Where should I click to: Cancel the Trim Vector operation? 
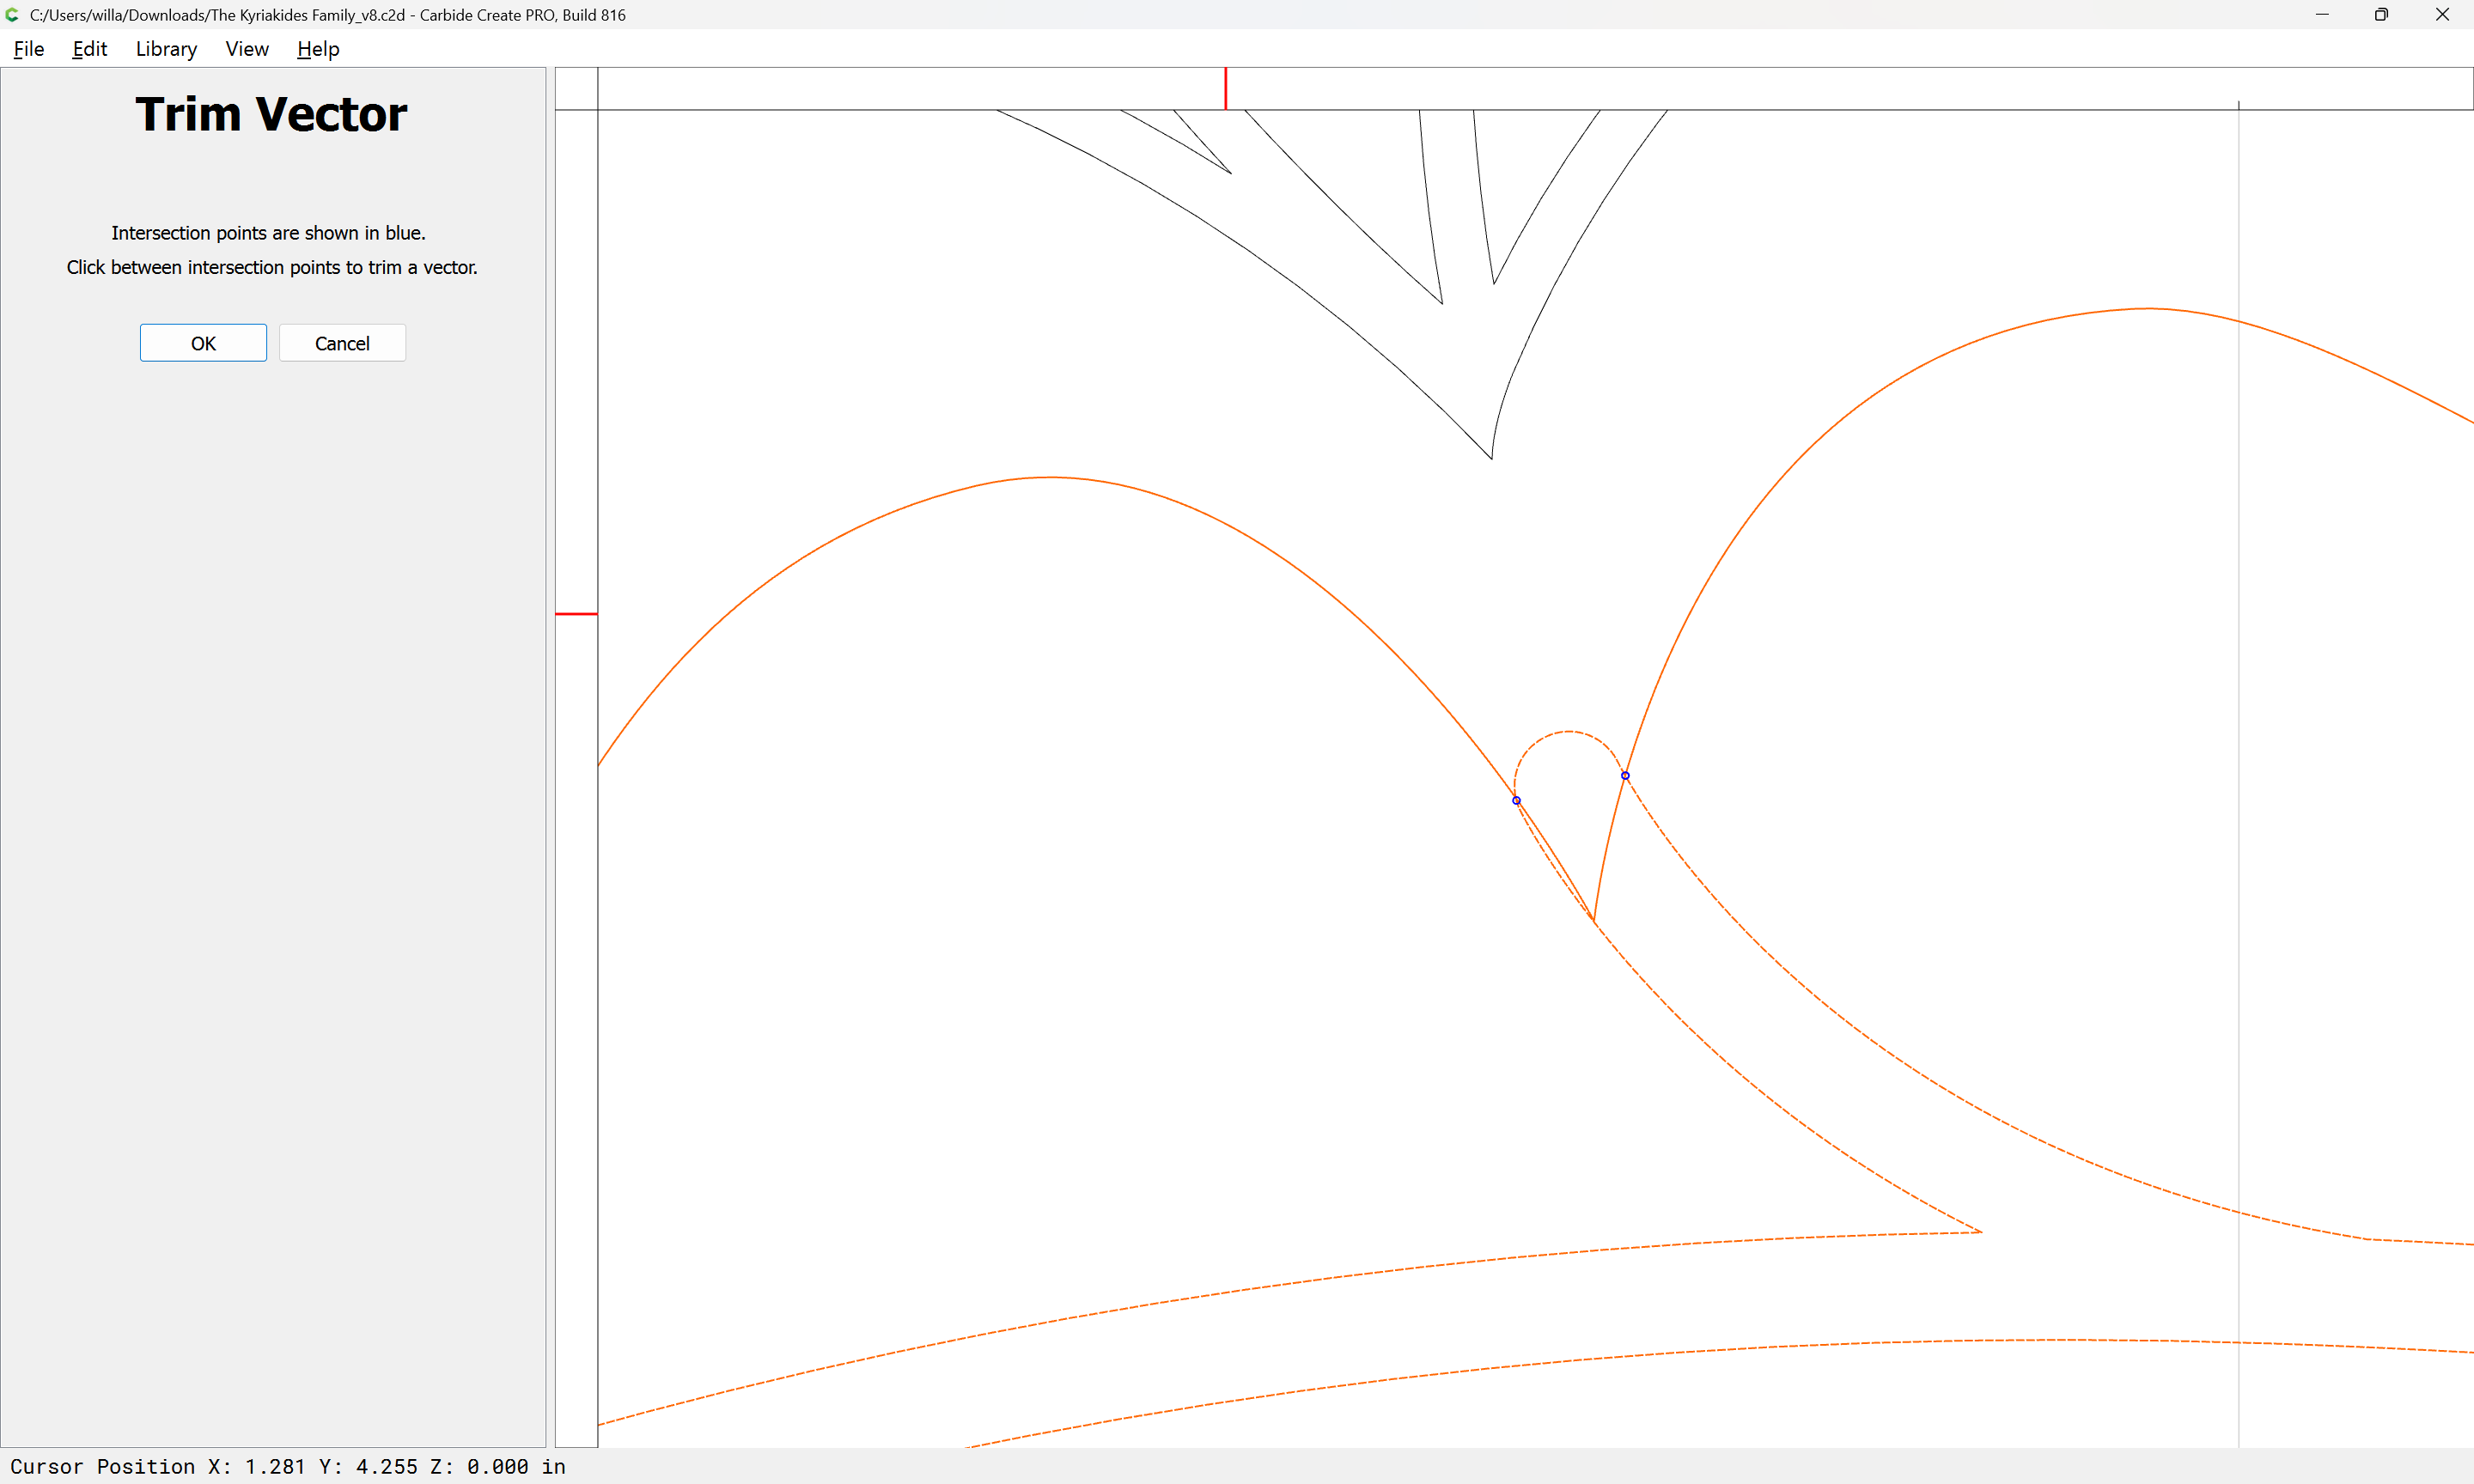point(342,343)
